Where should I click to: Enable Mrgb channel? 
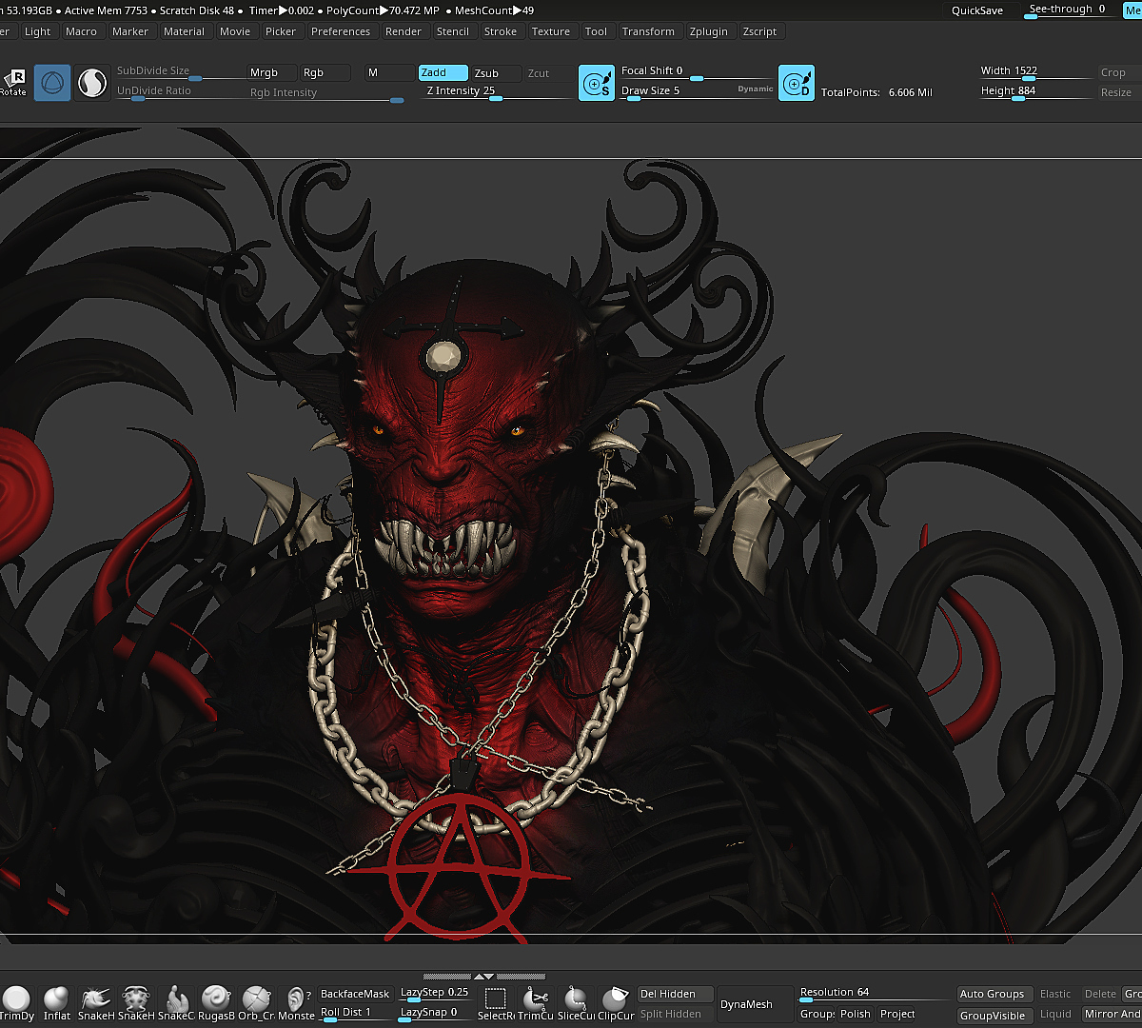[x=271, y=72]
